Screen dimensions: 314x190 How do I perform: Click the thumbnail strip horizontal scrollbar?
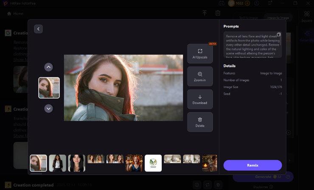point(36,173)
